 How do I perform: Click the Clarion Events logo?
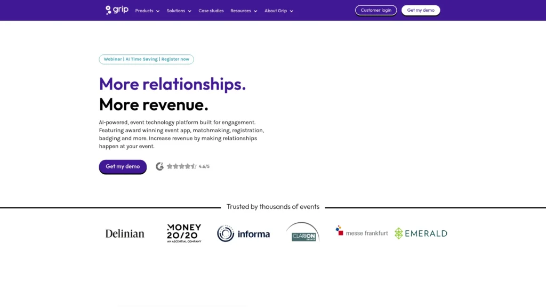(x=303, y=232)
